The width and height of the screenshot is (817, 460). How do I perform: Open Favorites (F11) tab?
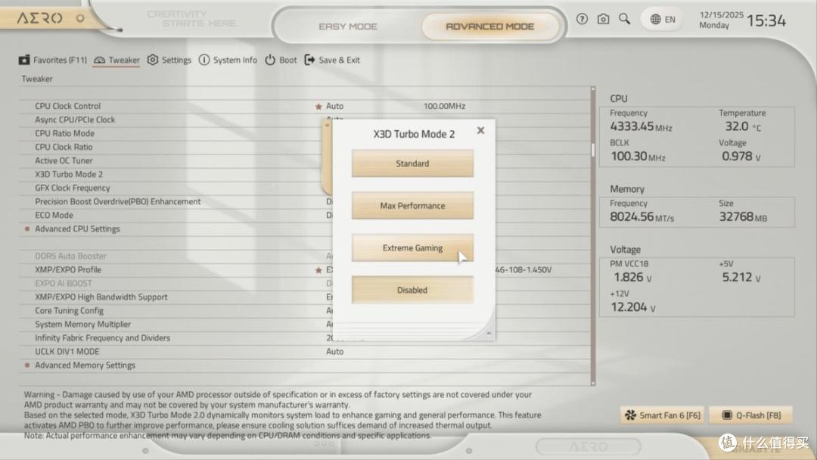53,60
